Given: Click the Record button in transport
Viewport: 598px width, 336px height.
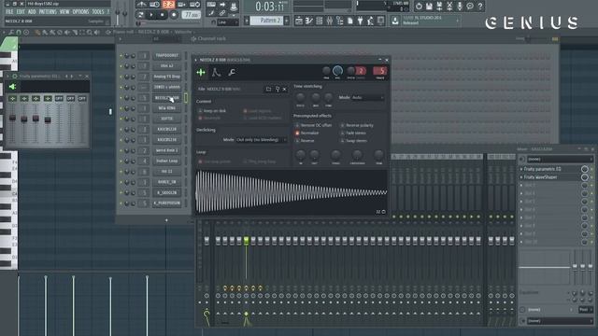Looking at the screenshot, I should click(174, 15).
